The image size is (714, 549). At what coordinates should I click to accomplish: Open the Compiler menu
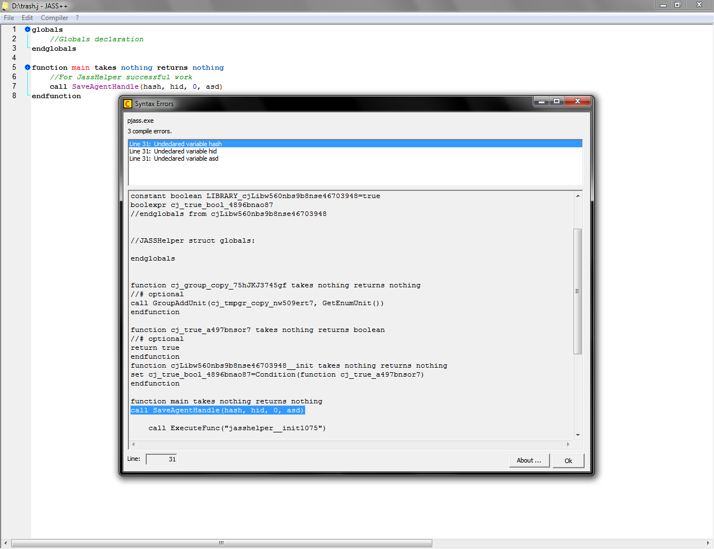[x=54, y=18]
